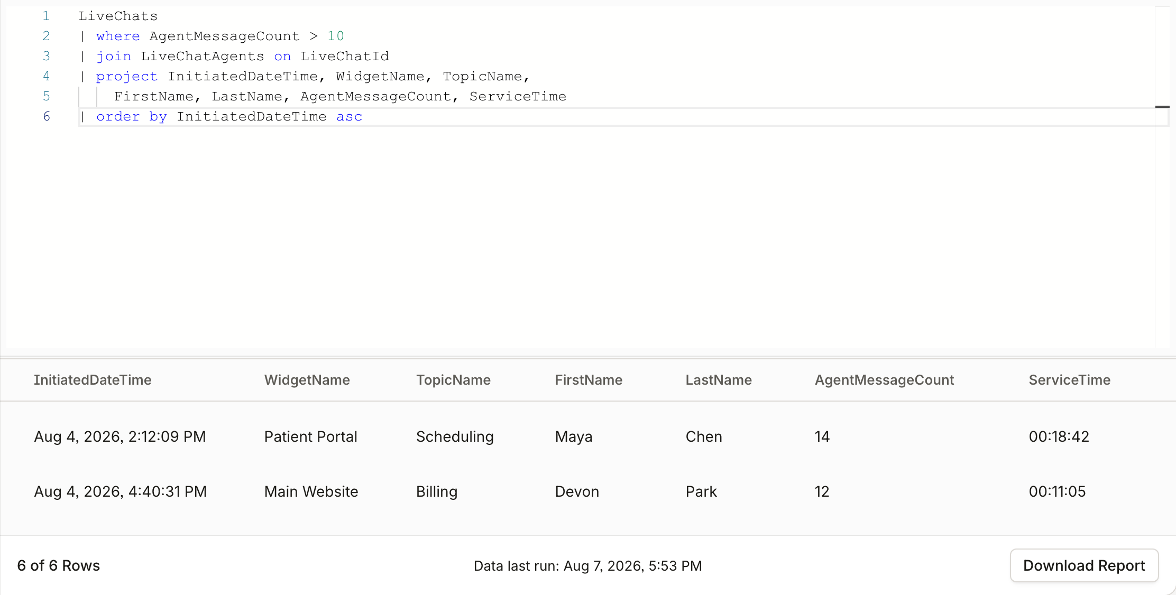Place cursor on 'LiveChats' in line 1
The image size is (1176, 595).
[118, 16]
